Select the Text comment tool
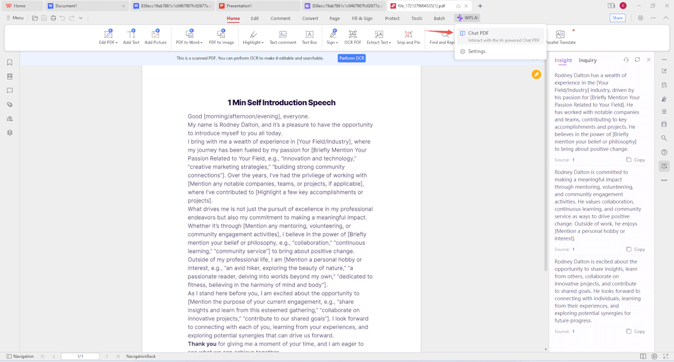674x362 pixels. 283,38
